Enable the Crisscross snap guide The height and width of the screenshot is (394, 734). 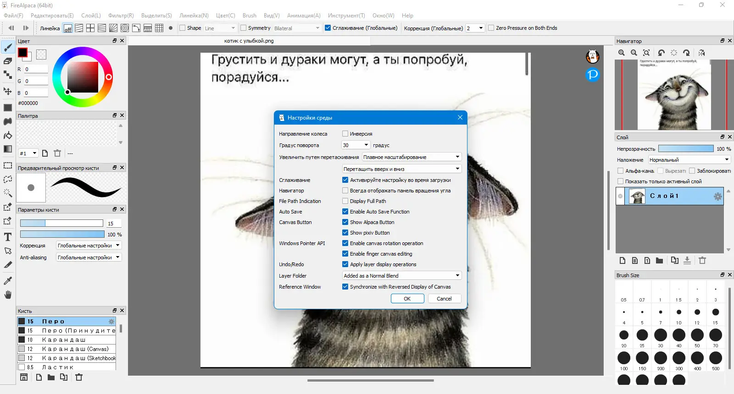coord(90,28)
